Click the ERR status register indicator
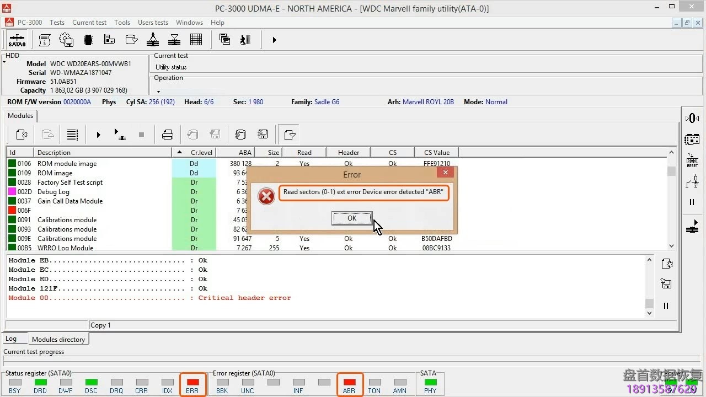706x397 pixels. [x=192, y=382]
